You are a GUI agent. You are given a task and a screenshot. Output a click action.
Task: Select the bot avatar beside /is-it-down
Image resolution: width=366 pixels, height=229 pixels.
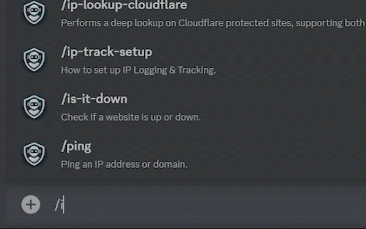(x=34, y=107)
